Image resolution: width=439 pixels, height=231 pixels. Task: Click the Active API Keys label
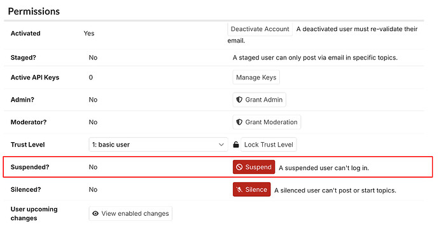(35, 77)
